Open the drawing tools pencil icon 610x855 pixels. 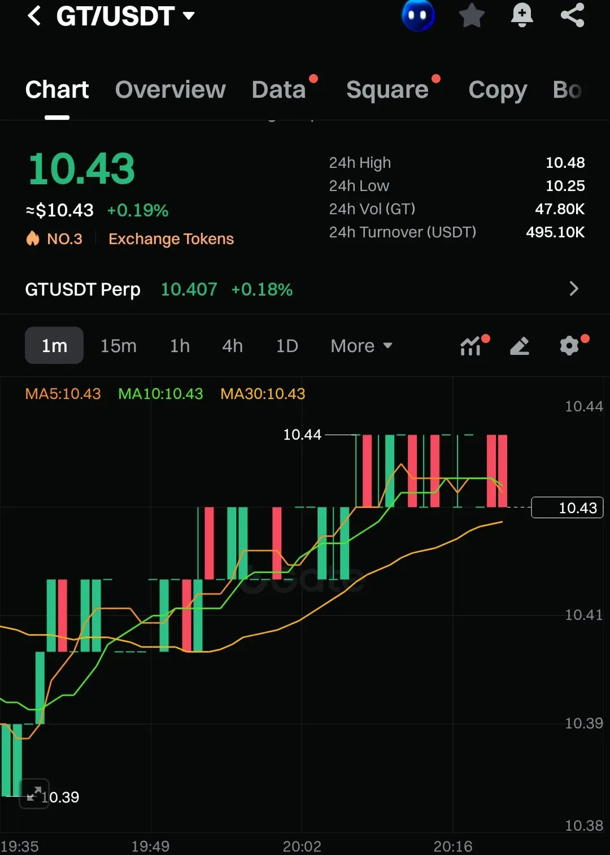(520, 346)
